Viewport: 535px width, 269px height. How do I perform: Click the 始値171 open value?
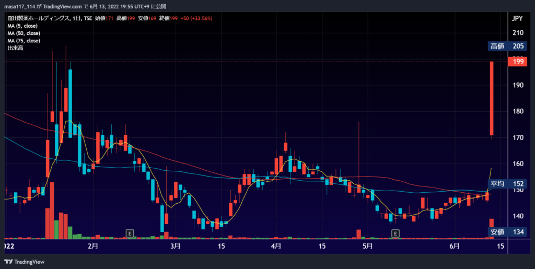pos(104,19)
